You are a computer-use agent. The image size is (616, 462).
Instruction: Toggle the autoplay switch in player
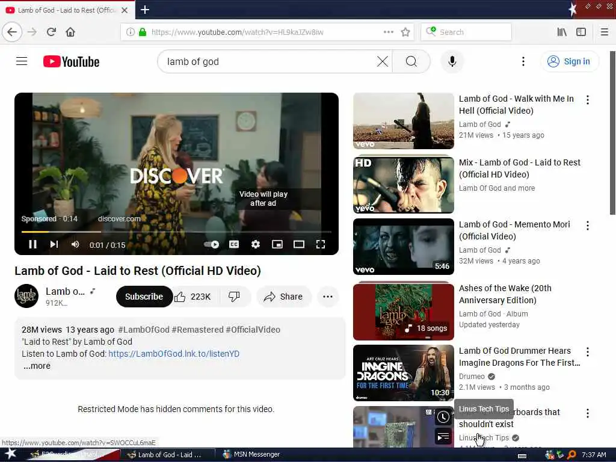pos(212,244)
